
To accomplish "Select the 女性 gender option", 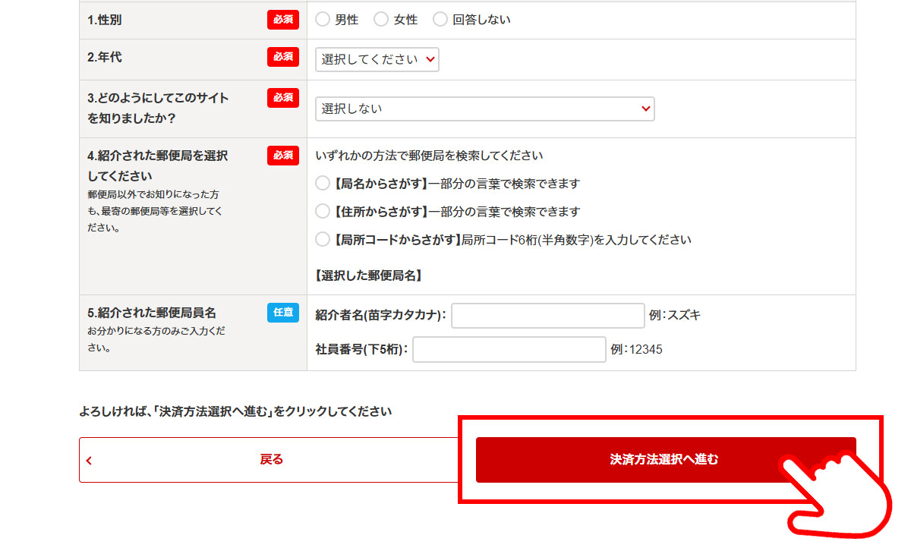I will point(381,20).
